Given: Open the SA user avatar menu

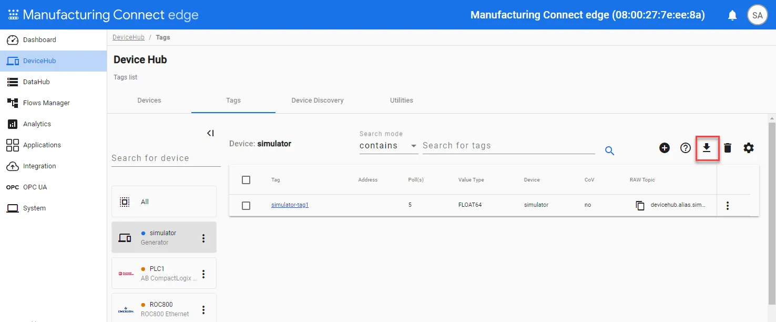Looking at the screenshot, I should [x=757, y=15].
